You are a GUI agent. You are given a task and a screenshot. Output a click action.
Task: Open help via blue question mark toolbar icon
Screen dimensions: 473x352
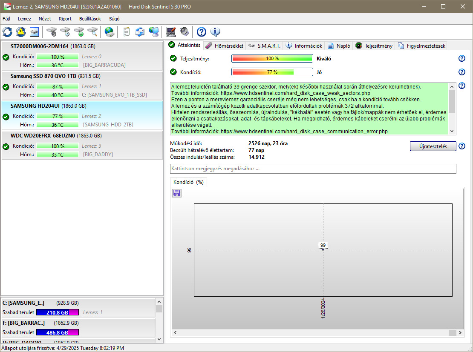[202, 32]
